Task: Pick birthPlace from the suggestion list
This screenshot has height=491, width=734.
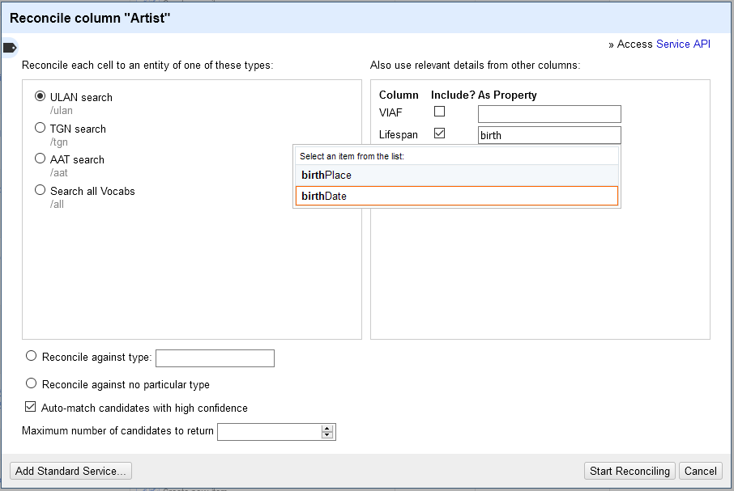Action: coord(456,175)
